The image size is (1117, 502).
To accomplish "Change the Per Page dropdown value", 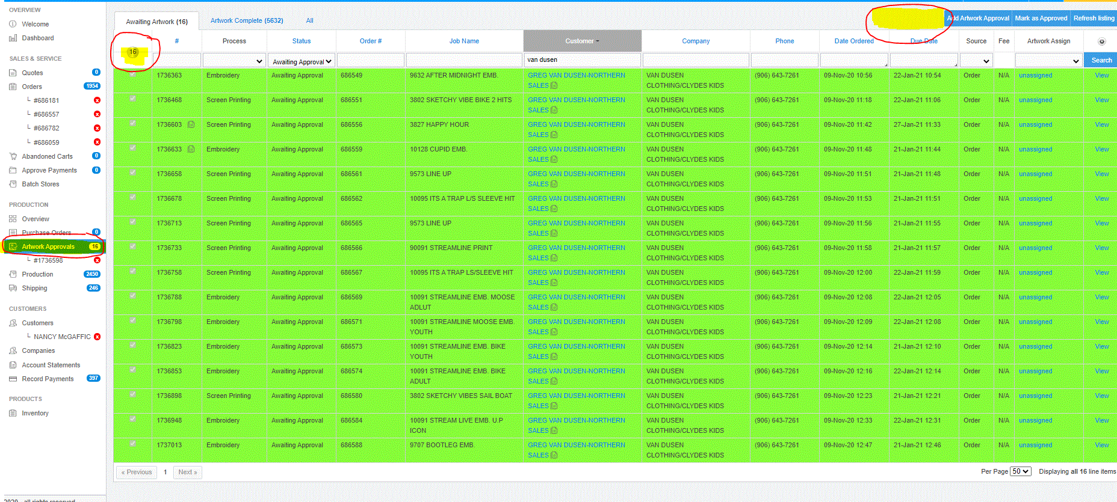I will (1020, 471).
